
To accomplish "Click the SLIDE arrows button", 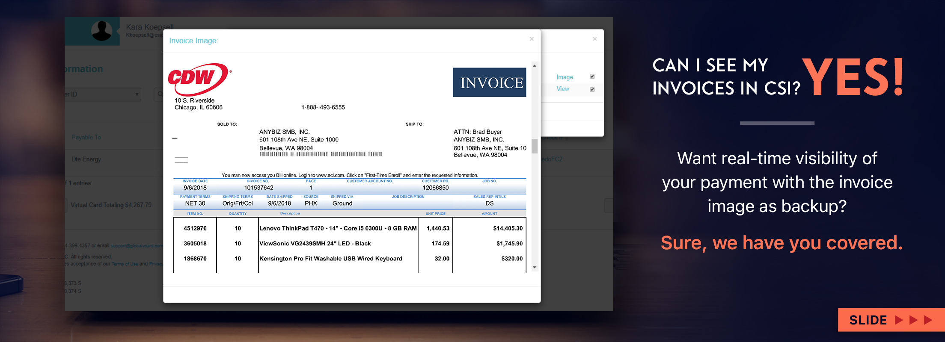I will [891, 320].
